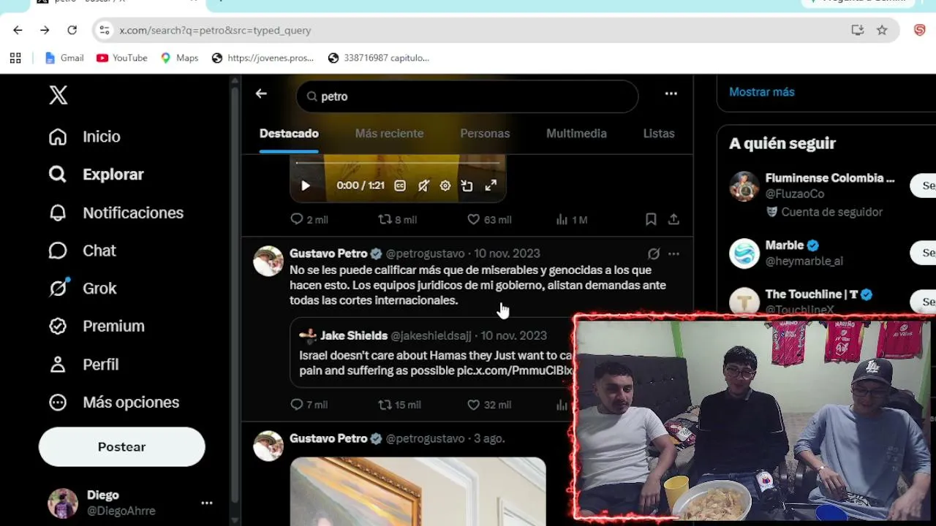Click Diego's profile avatar at sidebar bottom
Image resolution: width=936 pixels, height=526 pixels.
pos(63,503)
